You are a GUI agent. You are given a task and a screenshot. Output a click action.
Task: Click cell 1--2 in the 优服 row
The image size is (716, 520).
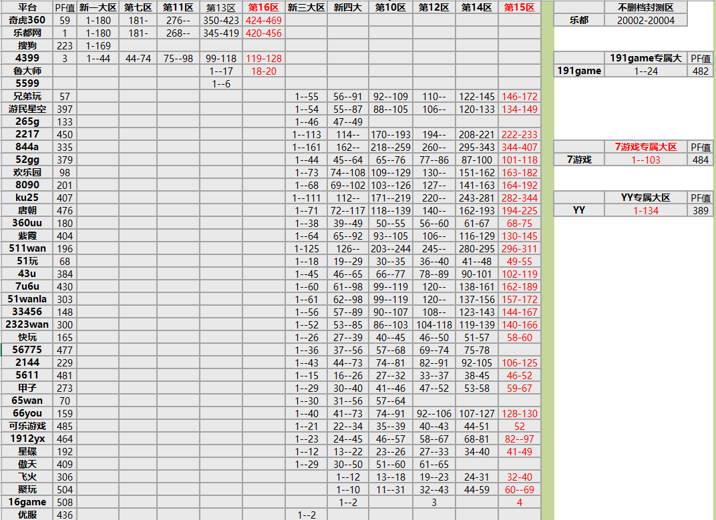pyautogui.click(x=307, y=515)
